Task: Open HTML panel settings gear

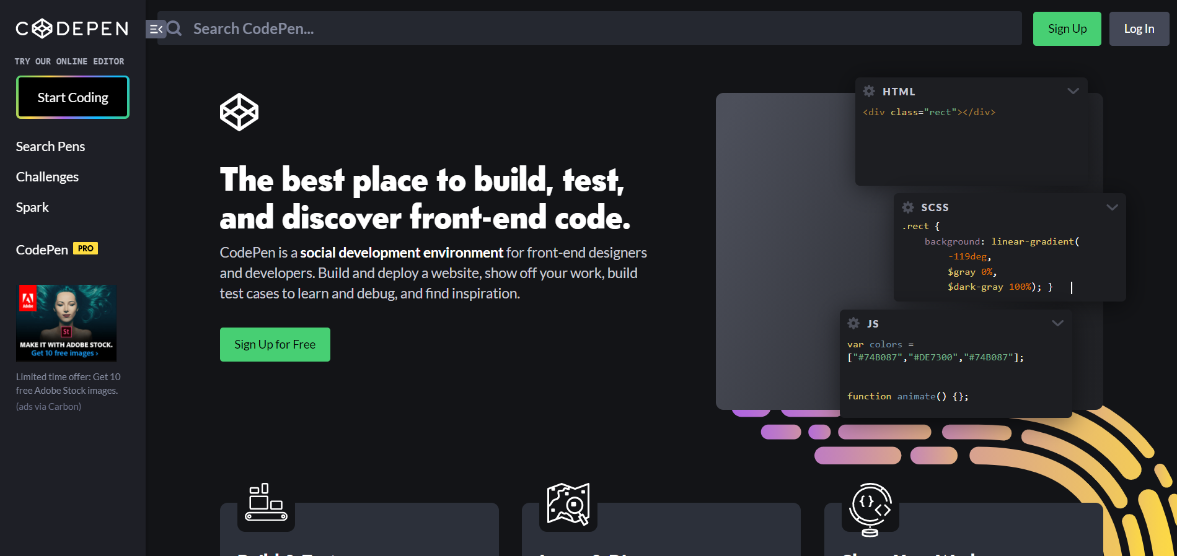Action: (869, 91)
